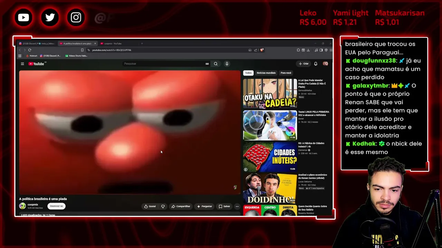The width and height of the screenshot is (442, 248).
Task: Open the 'Videos Shorts Fabb...' bookmark
Action: [76, 56]
